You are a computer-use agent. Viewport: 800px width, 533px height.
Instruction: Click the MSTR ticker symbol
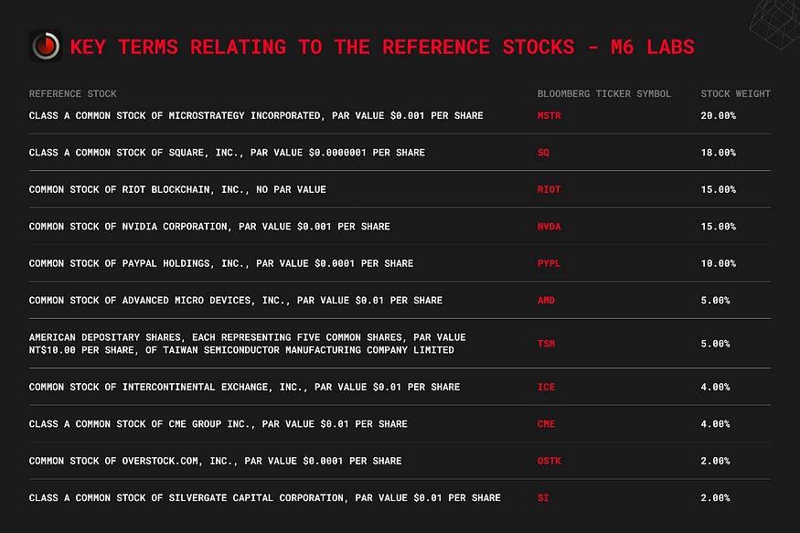click(x=549, y=116)
